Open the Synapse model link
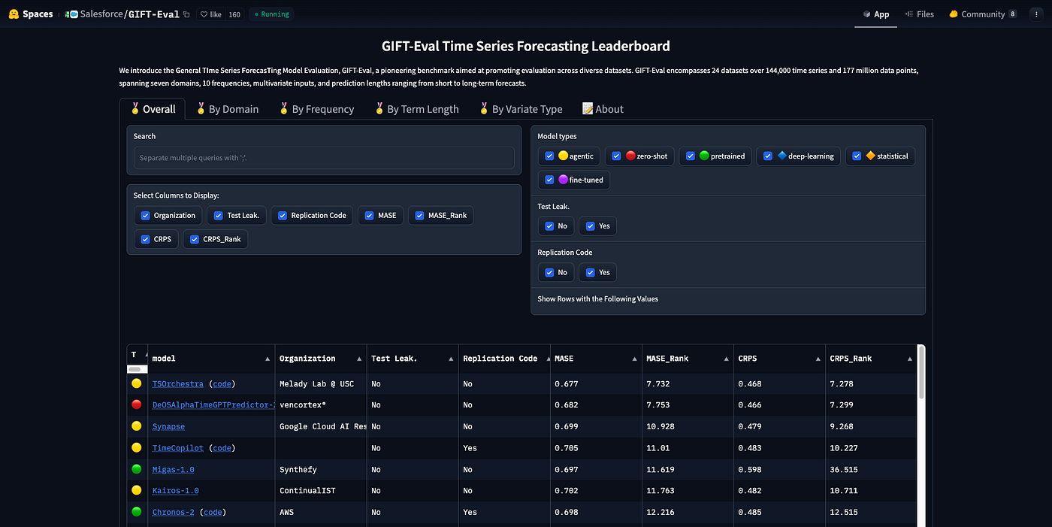This screenshot has width=1052, height=527. 168,426
